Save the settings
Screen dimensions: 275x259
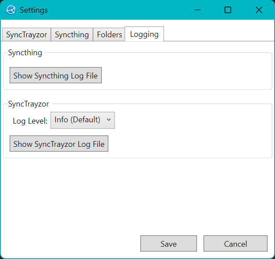tap(168, 243)
